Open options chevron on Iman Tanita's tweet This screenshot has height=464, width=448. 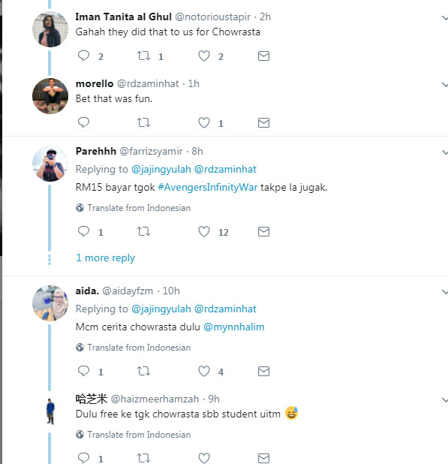pyautogui.click(x=444, y=18)
